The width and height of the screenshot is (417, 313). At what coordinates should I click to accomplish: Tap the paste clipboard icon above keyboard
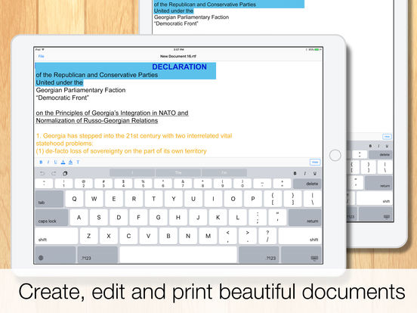click(x=65, y=174)
